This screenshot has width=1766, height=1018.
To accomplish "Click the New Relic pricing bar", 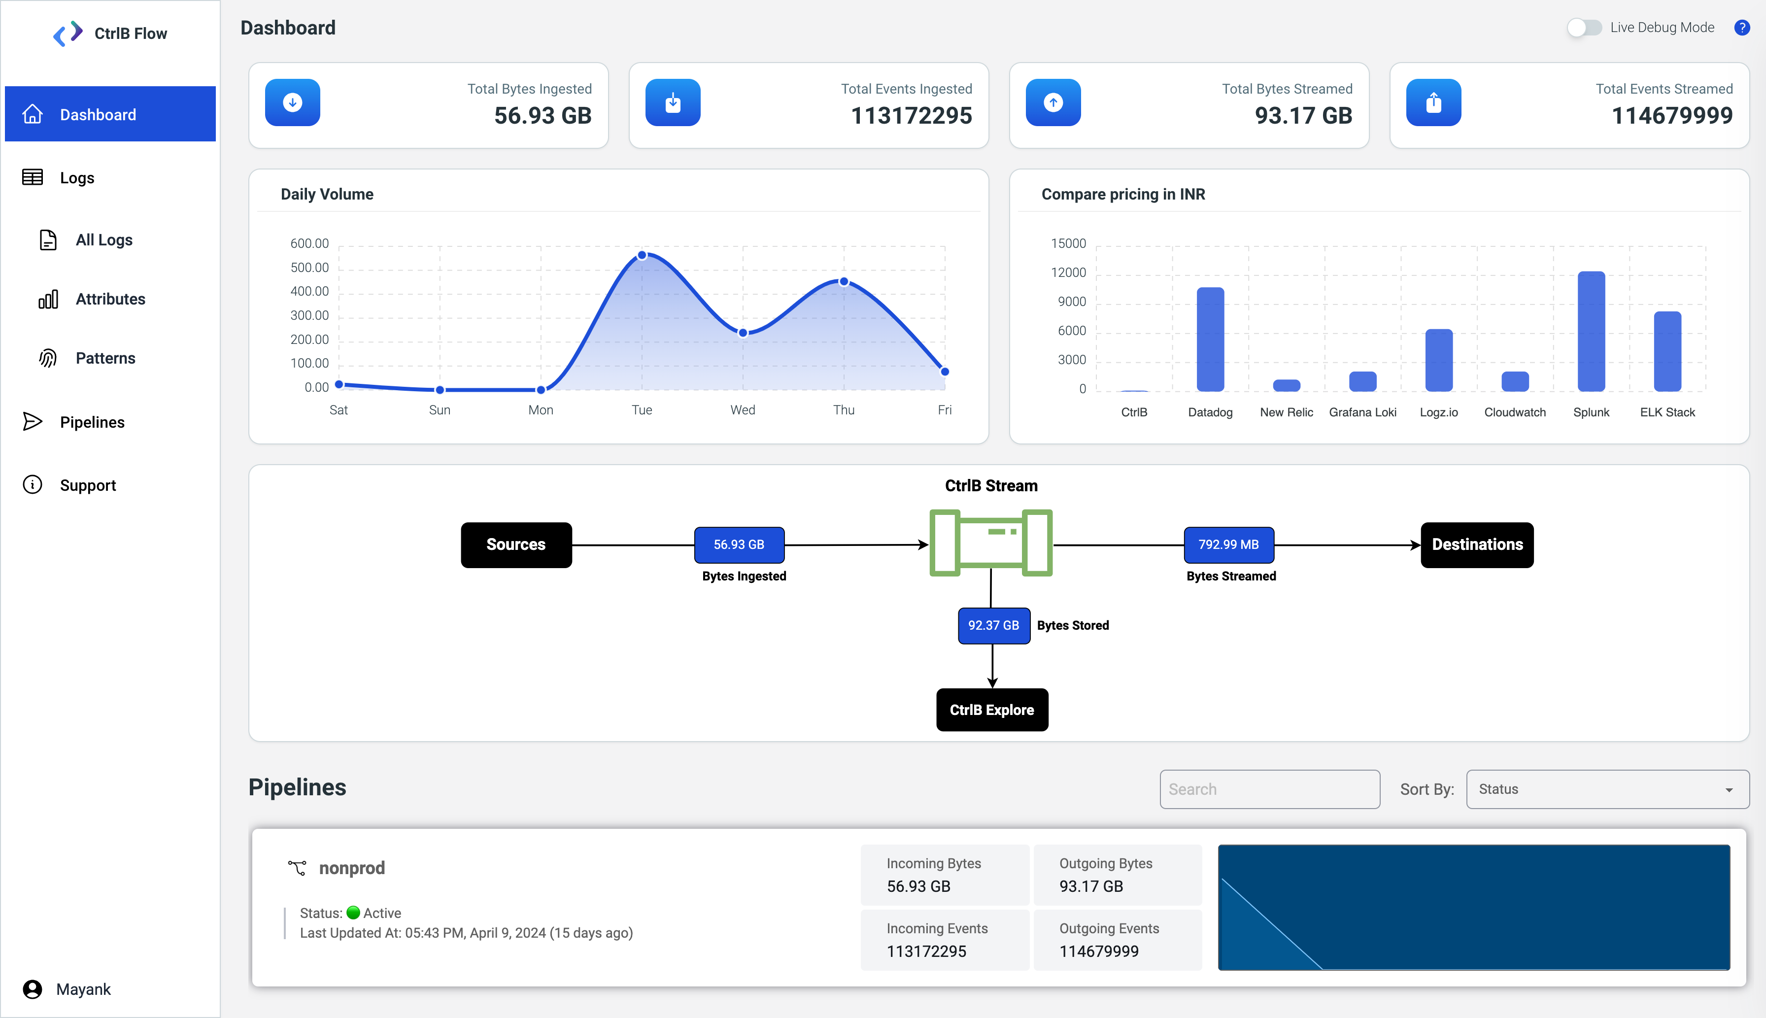I will point(1287,385).
